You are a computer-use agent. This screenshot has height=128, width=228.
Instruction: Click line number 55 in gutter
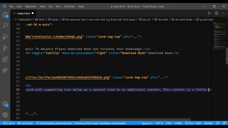point(18,90)
